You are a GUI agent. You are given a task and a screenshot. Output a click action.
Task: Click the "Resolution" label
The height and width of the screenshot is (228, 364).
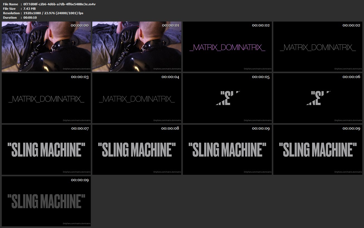(x=11, y=13)
